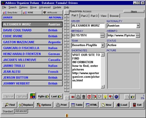
Task: Click the colorful grid icon beside PgUp
Action: (x=32, y=96)
